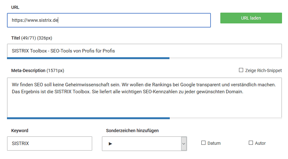This screenshot has width=288, height=159.
Task: Focus the URL input field
Action: click(x=109, y=20)
